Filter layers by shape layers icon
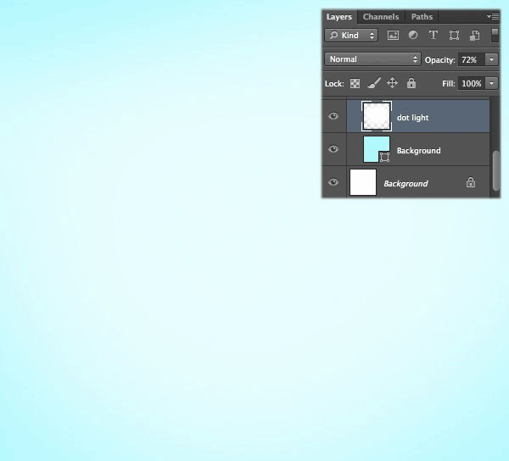 coord(454,35)
